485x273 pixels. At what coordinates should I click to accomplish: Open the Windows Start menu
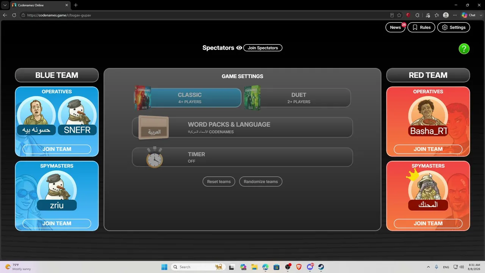point(164,267)
